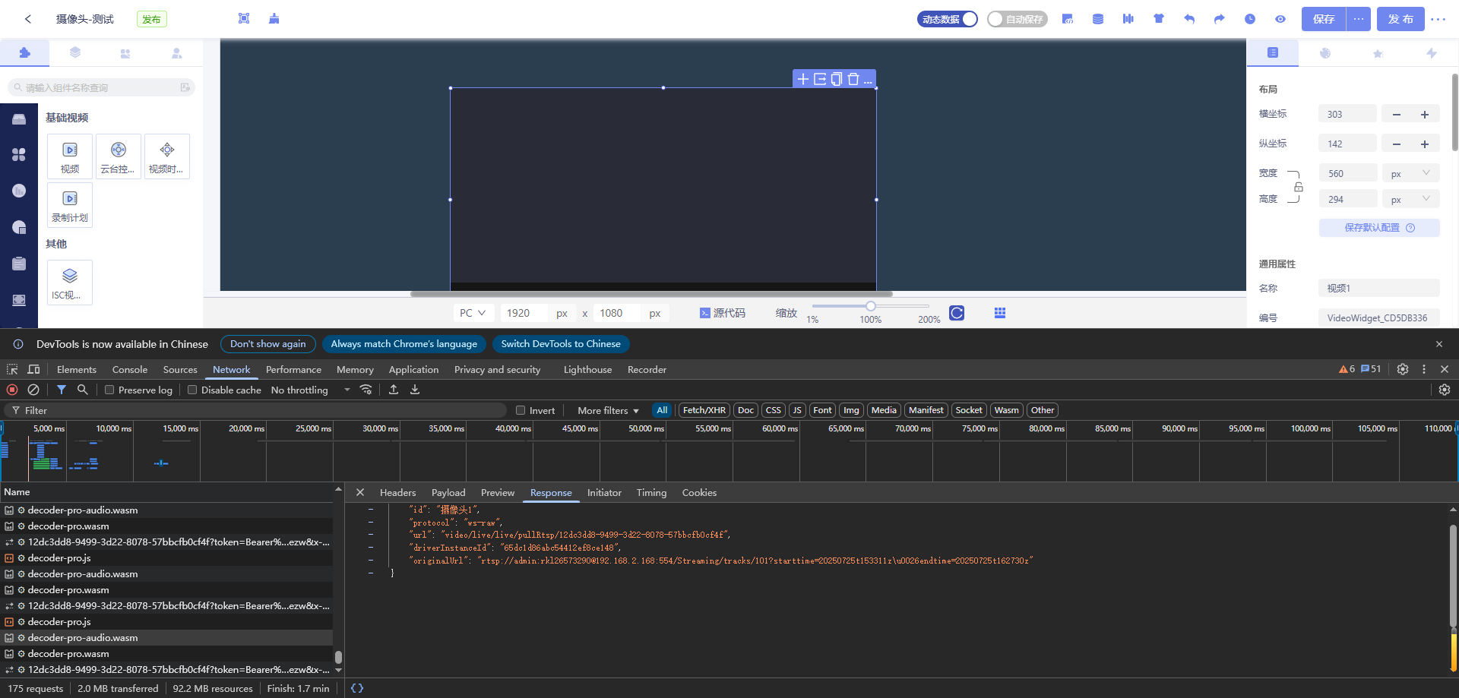1459x698 pixels.
Task: Click the preview eye icon
Action: click(x=1280, y=19)
